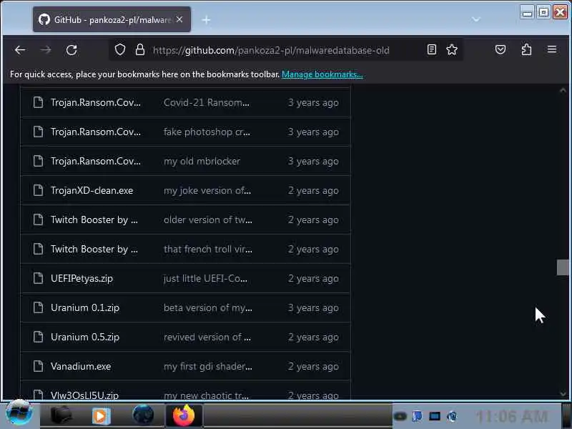
Task: Open commit 'revived version of ...'
Action: (x=207, y=337)
